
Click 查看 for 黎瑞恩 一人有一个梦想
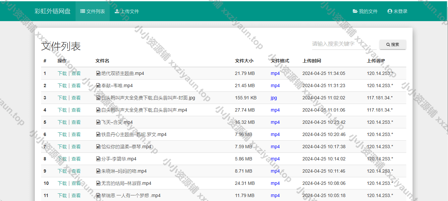76,195
